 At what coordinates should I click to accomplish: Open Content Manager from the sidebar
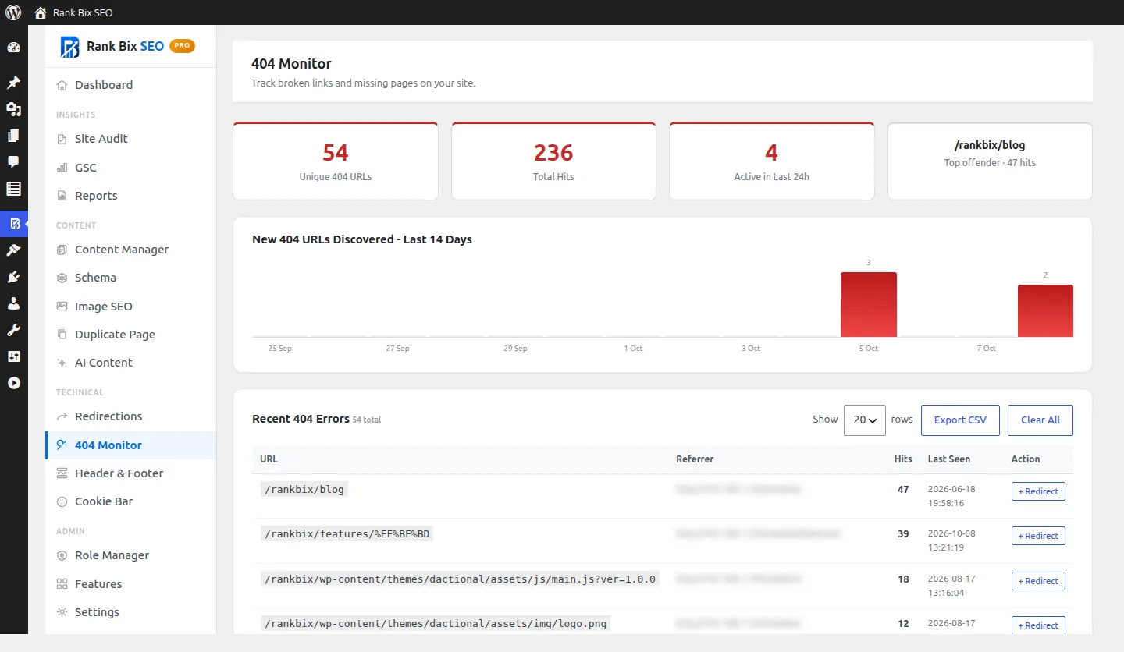pos(130,250)
